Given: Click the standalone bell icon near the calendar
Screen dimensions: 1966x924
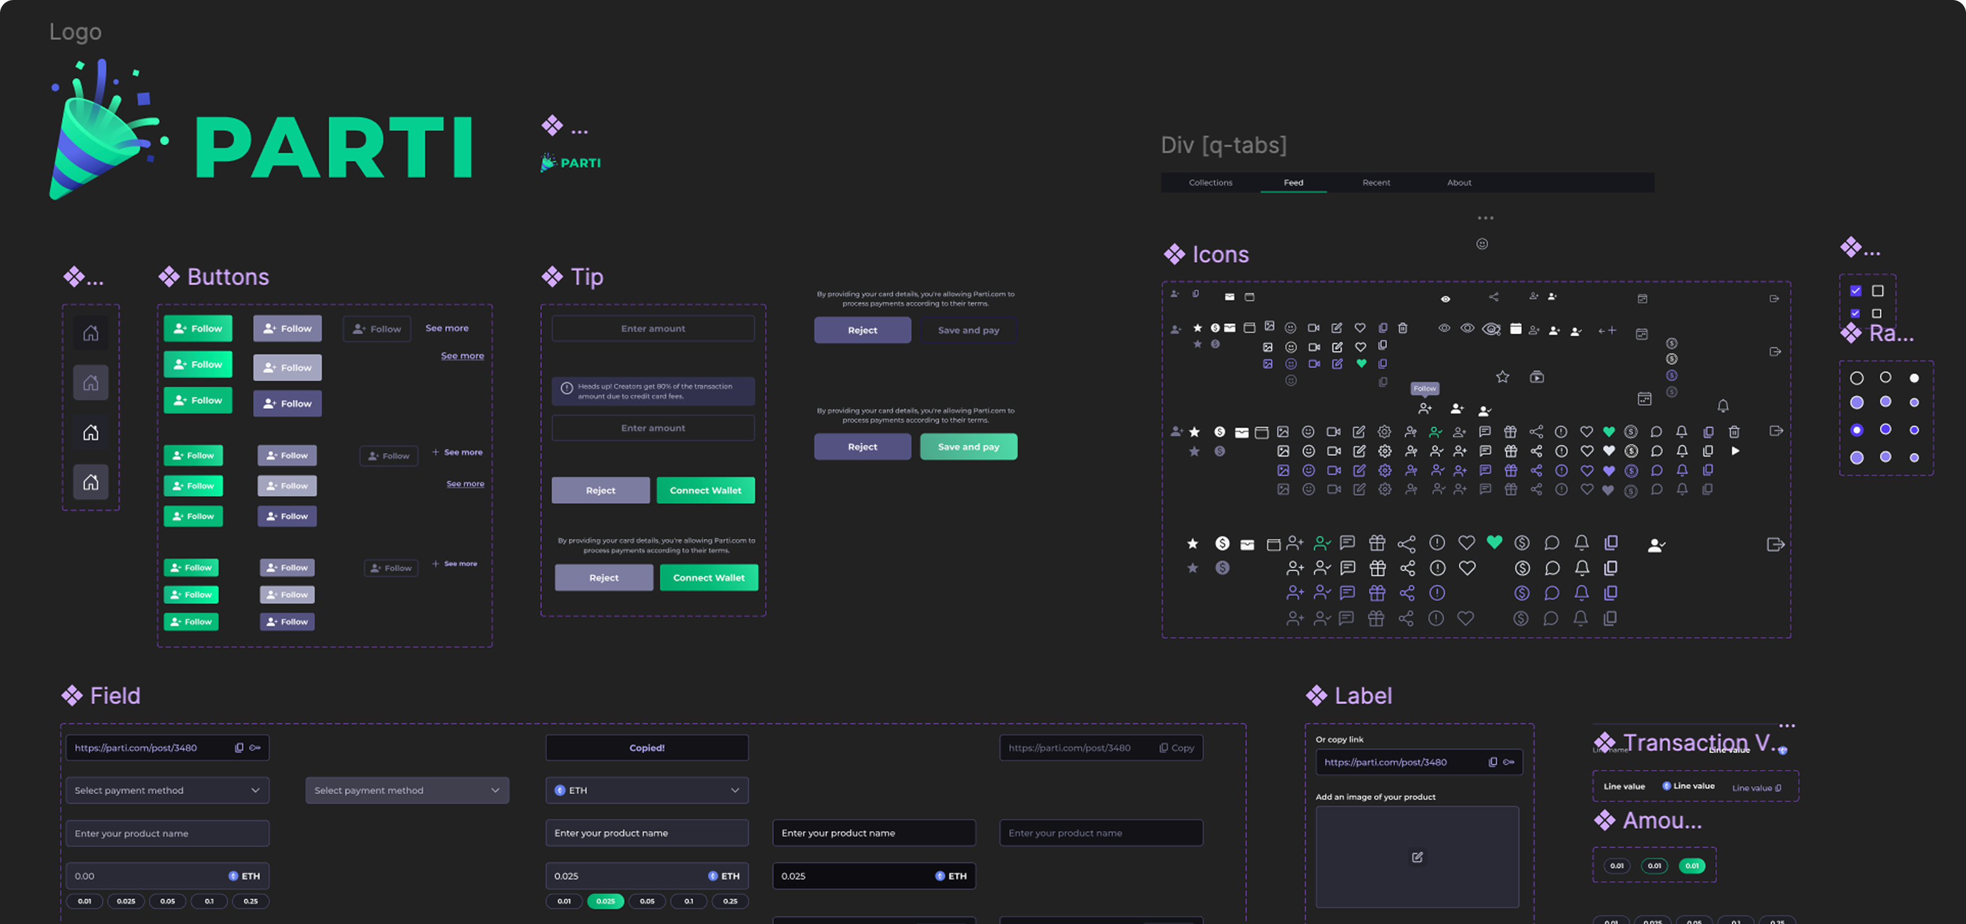Looking at the screenshot, I should pos(1723,406).
